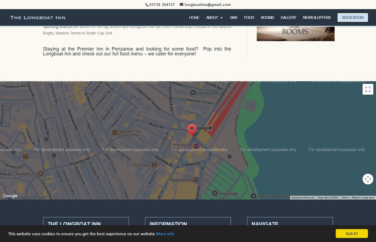Screen dimensions: 376x242
Task: Open NEWS & OFFERS in navigation
Action: click(317, 17)
